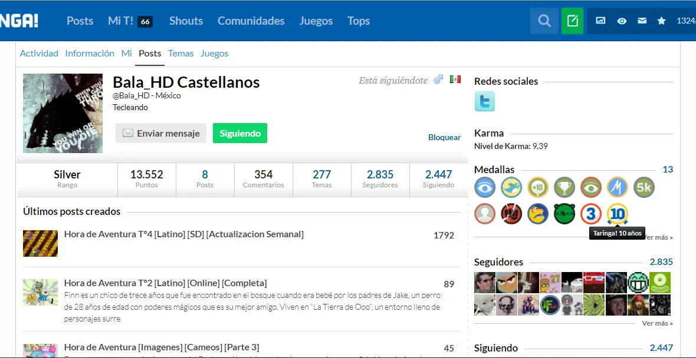Click the blue bird medal
This screenshot has width=696, height=358.
point(511,187)
